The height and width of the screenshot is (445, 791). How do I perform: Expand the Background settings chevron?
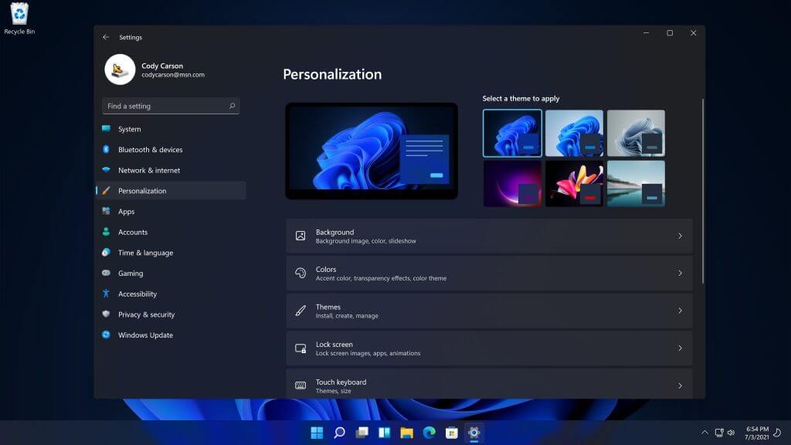click(x=680, y=236)
